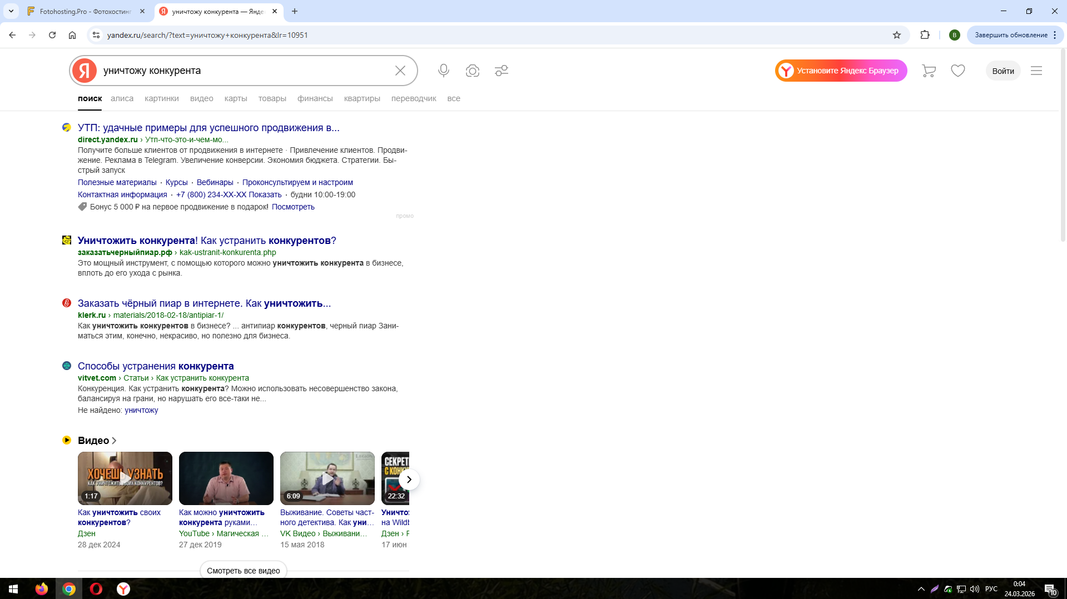
Task: Open the hamburger menu on Yandex page
Action: [x=1036, y=71]
